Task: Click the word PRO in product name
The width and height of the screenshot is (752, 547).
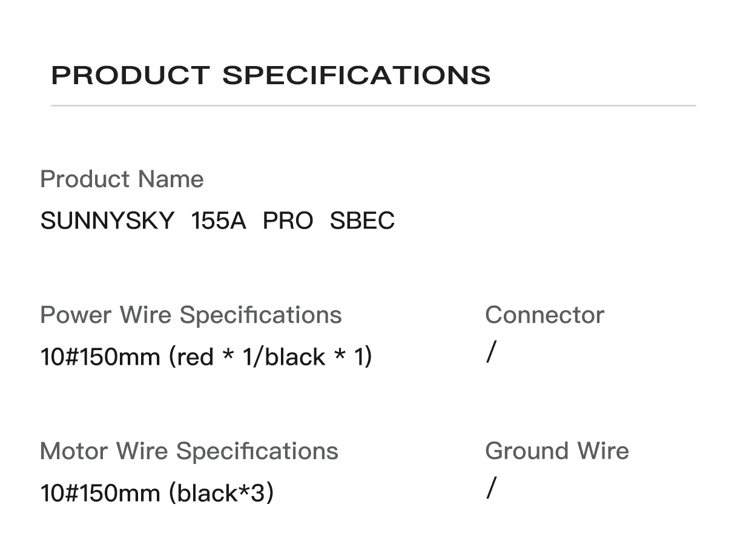Action: tap(288, 221)
